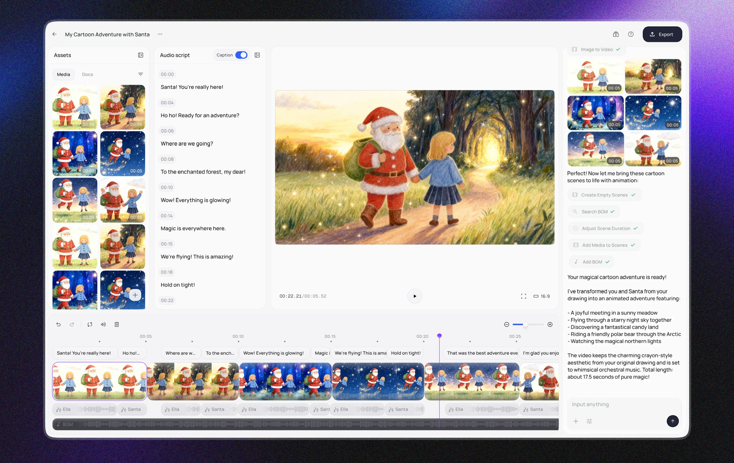Enter fullscreen preview mode
This screenshot has width=734, height=463.
523,296
